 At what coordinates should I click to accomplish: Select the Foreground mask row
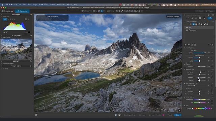(x=199, y=30)
